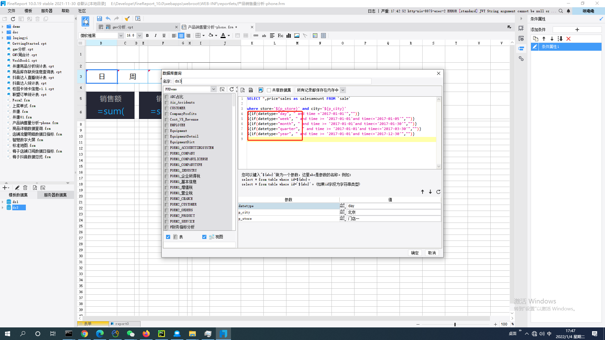Click the zoom slider handle
The height and width of the screenshot is (340, 605).
pos(455,324)
